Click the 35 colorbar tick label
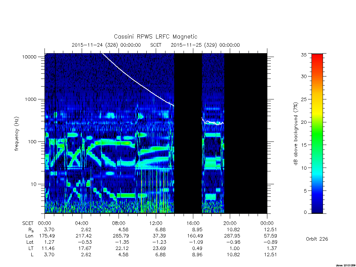Screen dimensions: 356x267 click(x=304, y=55)
